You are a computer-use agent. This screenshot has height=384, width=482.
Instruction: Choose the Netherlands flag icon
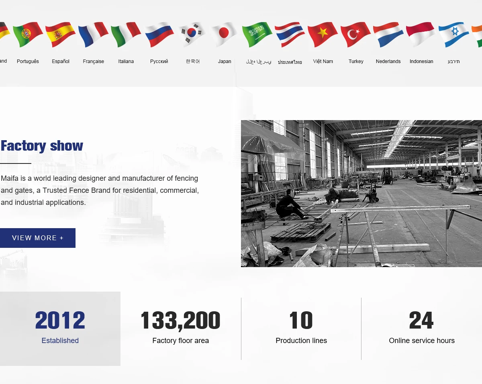(x=388, y=34)
